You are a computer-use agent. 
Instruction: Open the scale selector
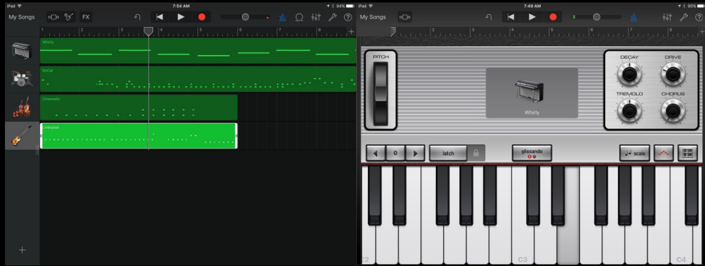[x=635, y=153]
